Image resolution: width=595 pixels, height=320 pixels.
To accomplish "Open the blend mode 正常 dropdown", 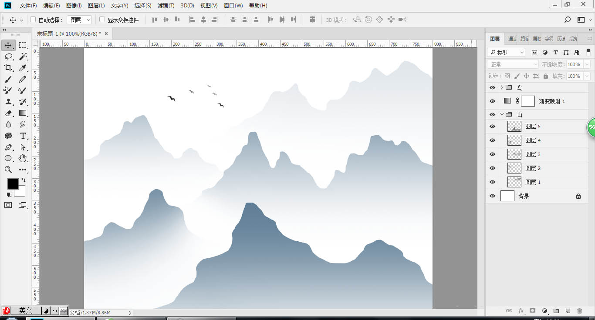I will [514, 64].
